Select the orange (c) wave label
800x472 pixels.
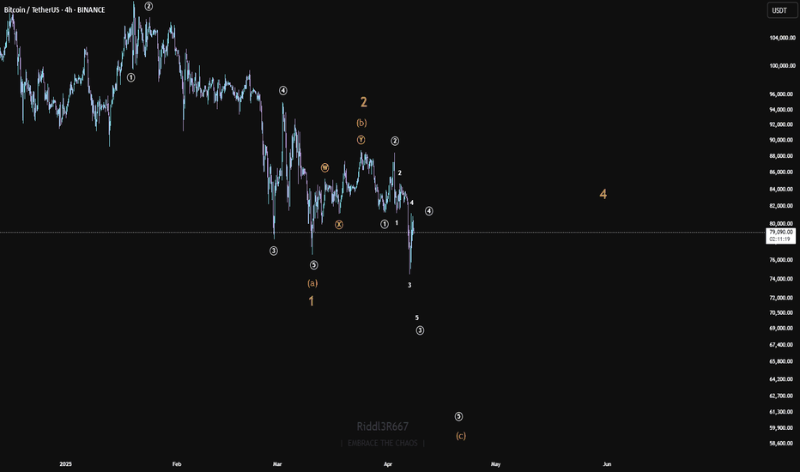(x=461, y=436)
